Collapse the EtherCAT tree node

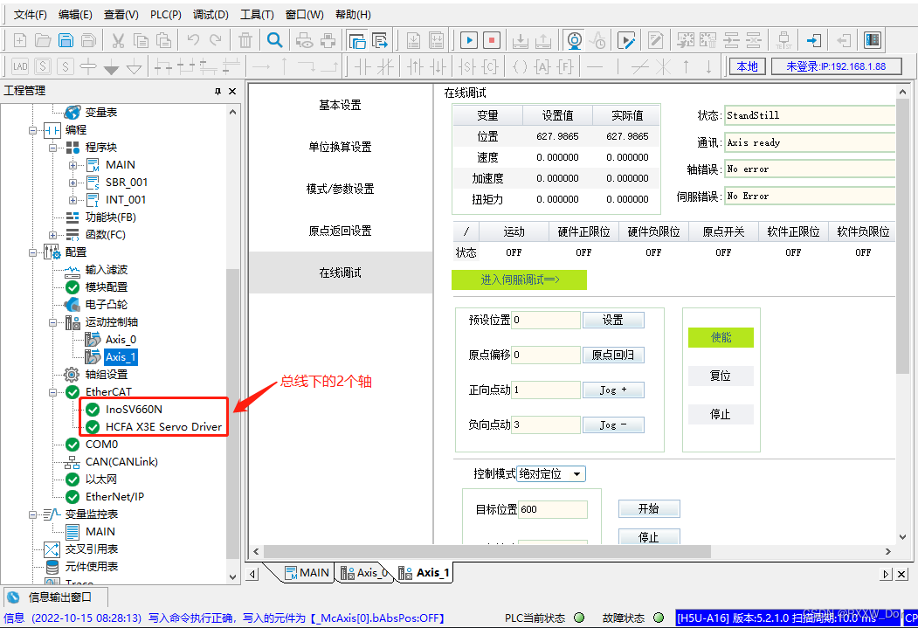click(x=52, y=392)
